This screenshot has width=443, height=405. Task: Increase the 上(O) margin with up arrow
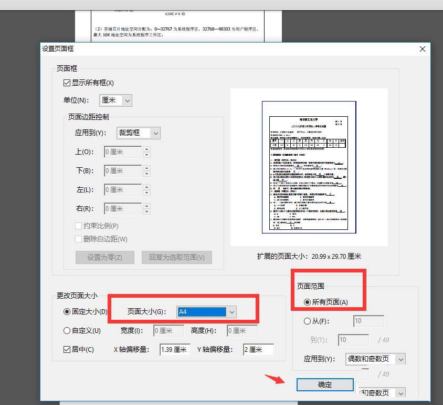pyautogui.click(x=146, y=149)
